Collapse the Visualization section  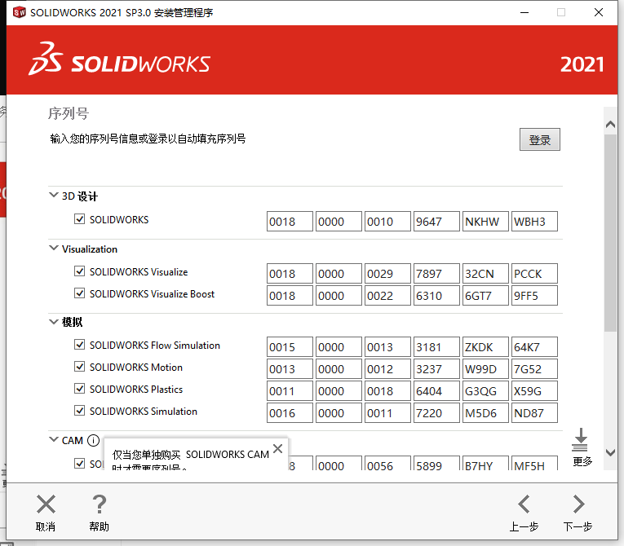pyautogui.click(x=54, y=249)
